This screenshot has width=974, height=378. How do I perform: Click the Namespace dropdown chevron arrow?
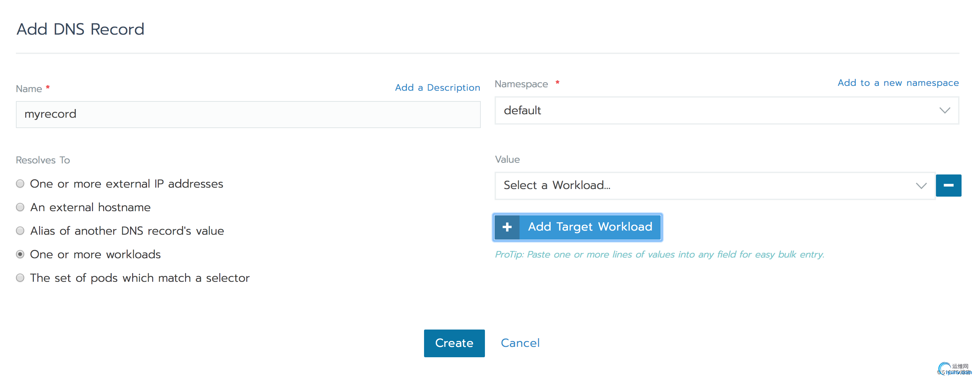(944, 110)
